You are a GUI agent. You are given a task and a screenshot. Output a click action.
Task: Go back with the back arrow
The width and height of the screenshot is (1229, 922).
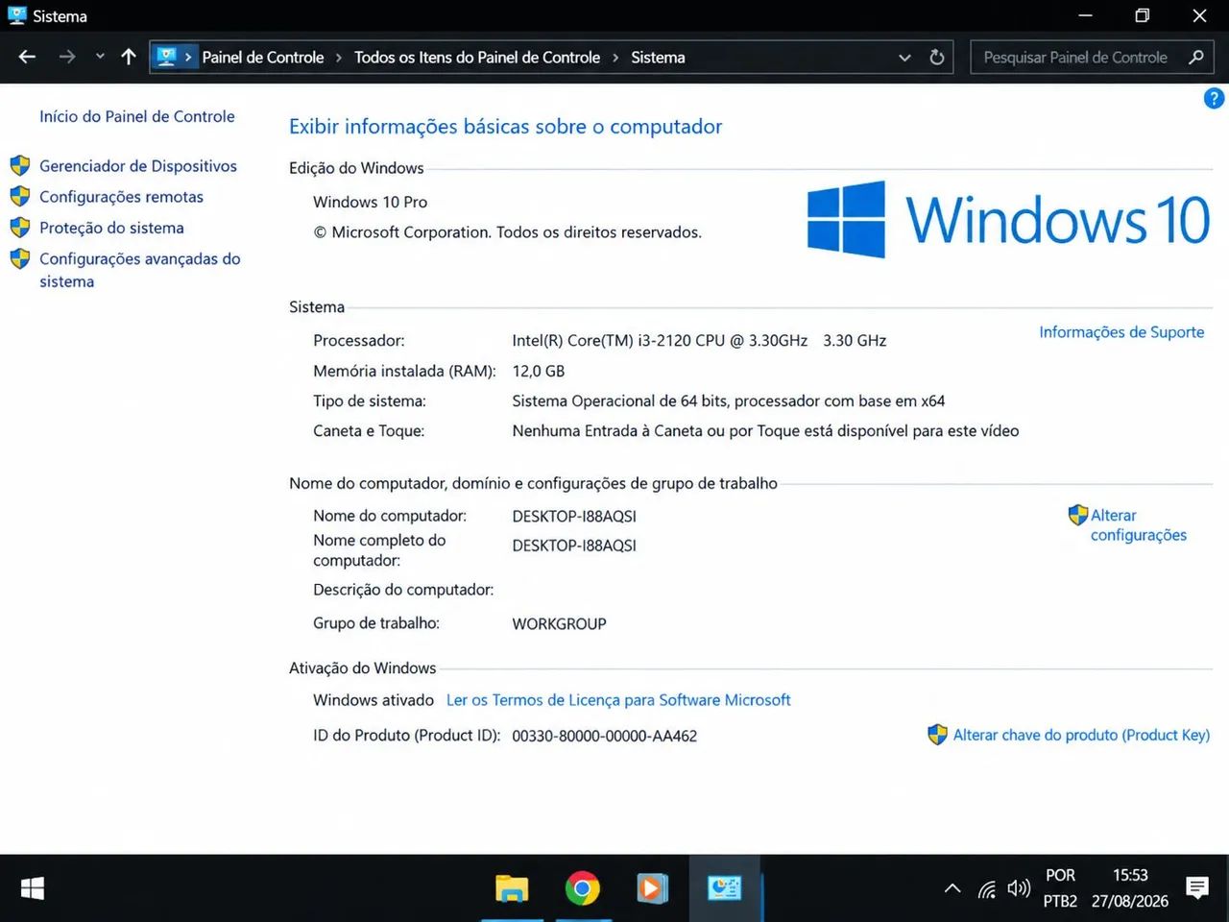[27, 57]
